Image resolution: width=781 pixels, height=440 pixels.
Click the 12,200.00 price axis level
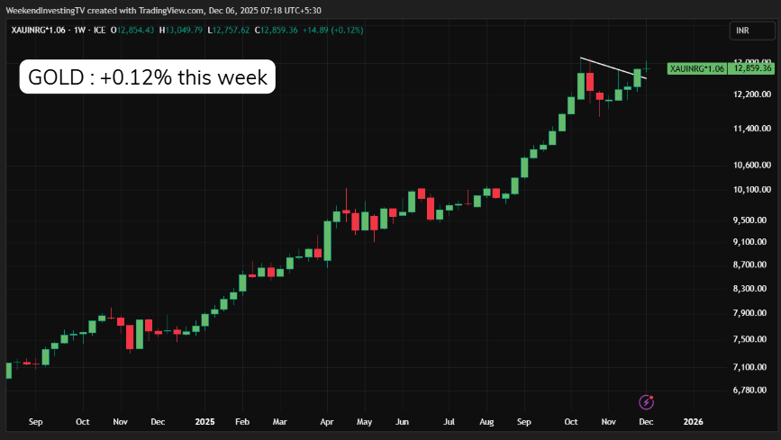click(753, 94)
